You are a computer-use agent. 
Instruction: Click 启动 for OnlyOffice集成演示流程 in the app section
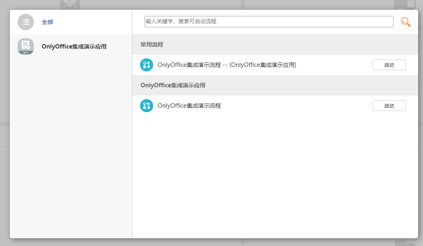pyautogui.click(x=389, y=106)
